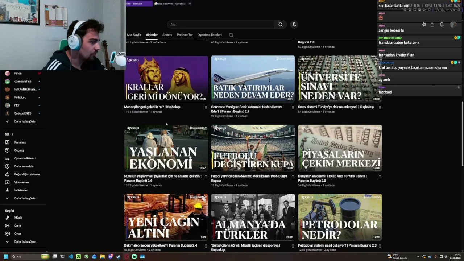
Task: Open the weather widget on taskbar
Action: 397,257
